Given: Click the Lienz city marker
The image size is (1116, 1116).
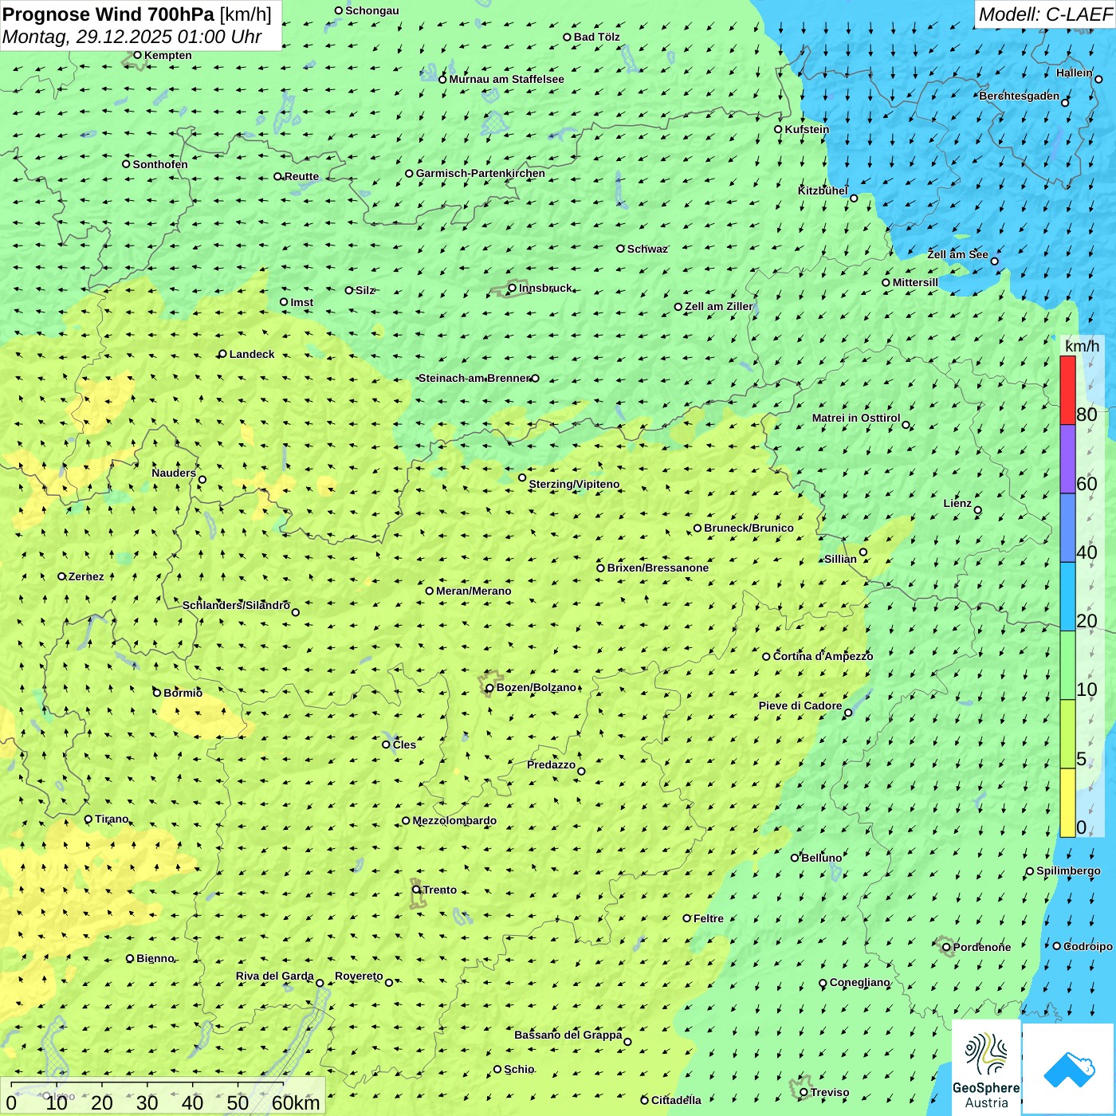Looking at the screenshot, I should click(978, 510).
